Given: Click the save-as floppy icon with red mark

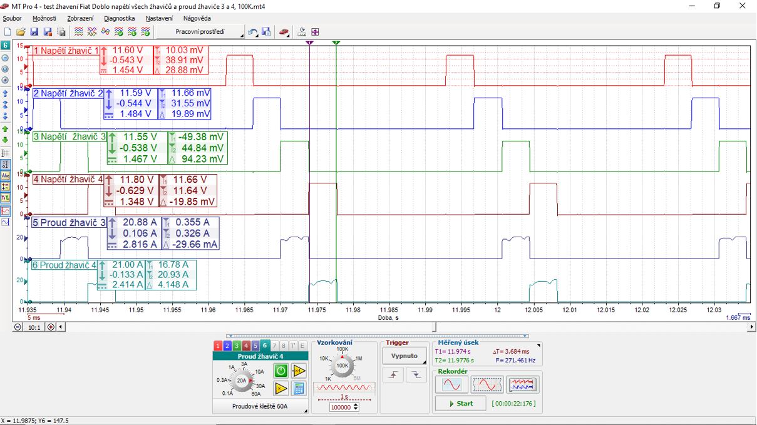Looking at the screenshot, I should coord(47,31).
